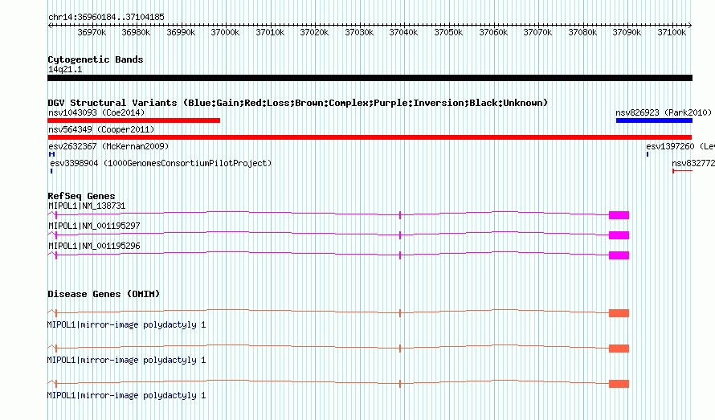Click the 37050k ruler tick label
The width and height of the screenshot is (715, 420).
click(x=448, y=32)
